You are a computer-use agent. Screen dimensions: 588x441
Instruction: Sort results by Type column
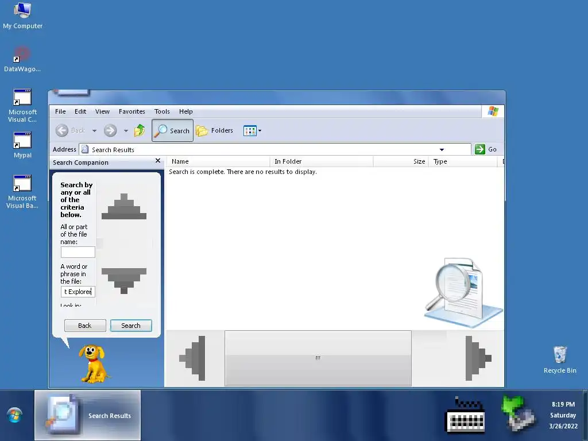point(463,161)
